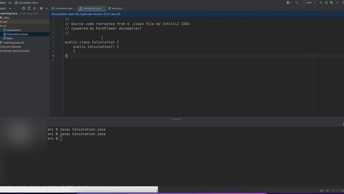Click the decompiled .class file notice banner
The height and width of the screenshot is (194, 344).
point(196,14)
